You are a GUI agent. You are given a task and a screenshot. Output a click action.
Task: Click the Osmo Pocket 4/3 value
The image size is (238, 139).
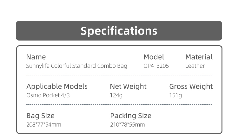pos(47,95)
